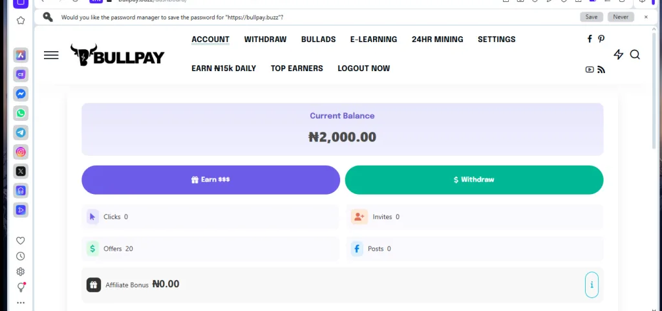Click the YouTube icon in the header
Screen dimensions: 662x311
590,69
